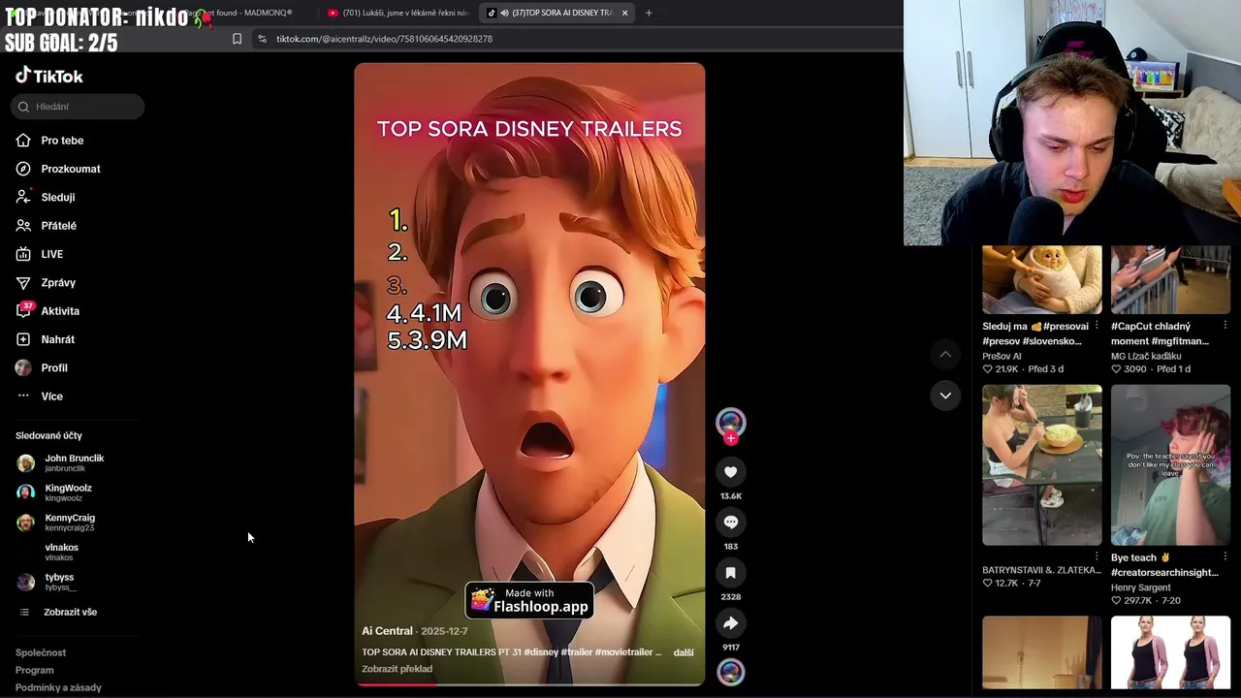This screenshot has height=698, width=1241.
Task: Open options for CapCut chladný moment video
Action: coord(1225,327)
